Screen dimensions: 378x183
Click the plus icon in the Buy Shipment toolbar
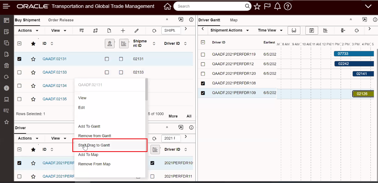click(123, 30)
